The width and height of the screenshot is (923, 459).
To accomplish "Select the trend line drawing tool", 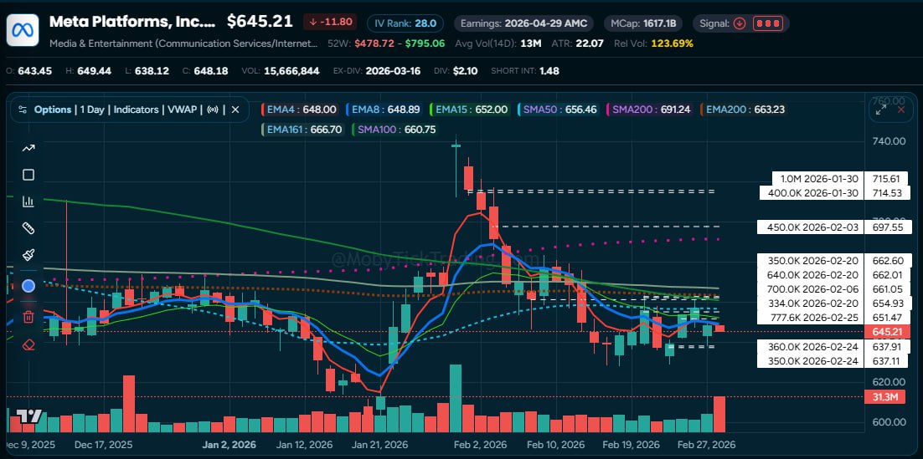I will [28, 148].
